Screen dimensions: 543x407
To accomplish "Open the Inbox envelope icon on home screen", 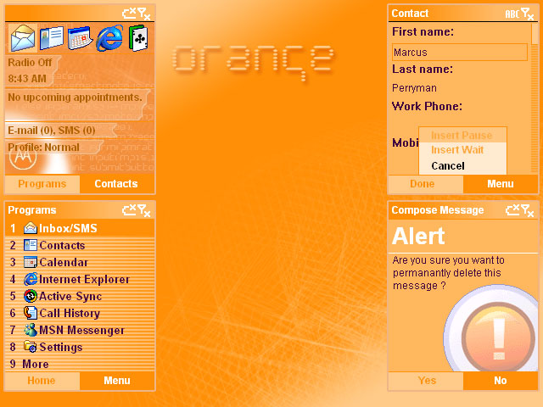I will 23,38.
